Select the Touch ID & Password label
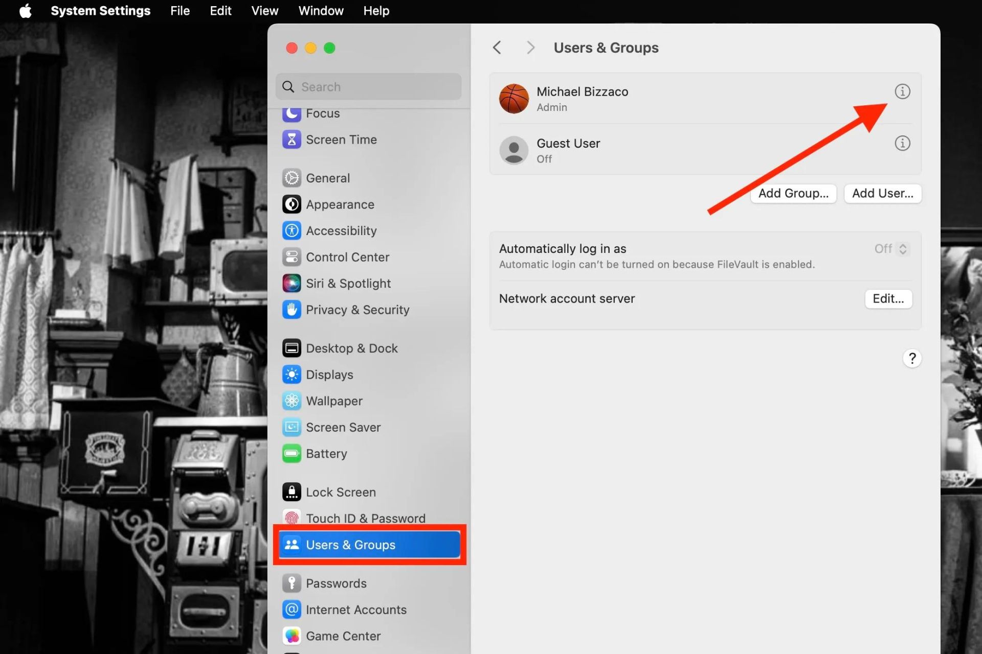The image size is (982, 654). (366, 518)
